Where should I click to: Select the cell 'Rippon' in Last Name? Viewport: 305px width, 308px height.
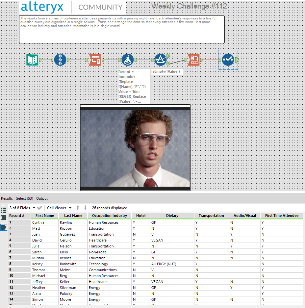73,228
